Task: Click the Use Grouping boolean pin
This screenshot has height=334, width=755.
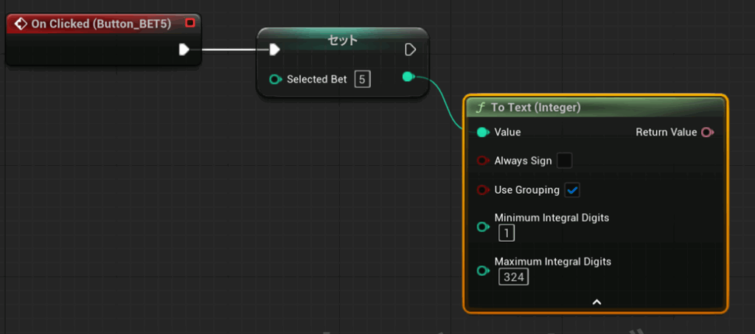Action: [x=482, y=190]
